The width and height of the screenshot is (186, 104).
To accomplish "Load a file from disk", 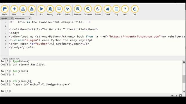I will pyautogui.click(x=23, y=10).
